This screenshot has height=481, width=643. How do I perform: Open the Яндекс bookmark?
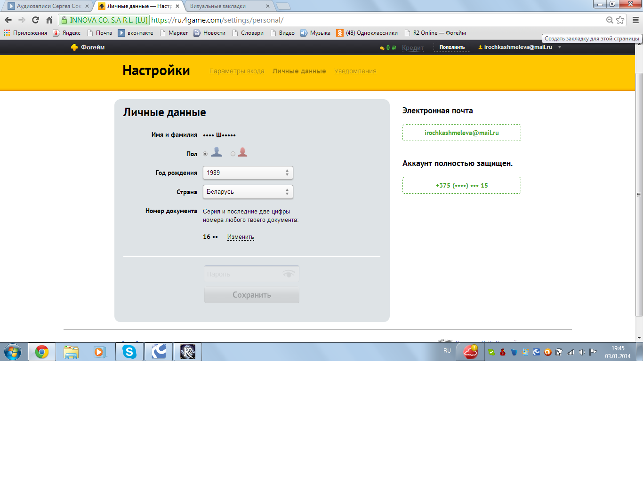tap(67, 33)
